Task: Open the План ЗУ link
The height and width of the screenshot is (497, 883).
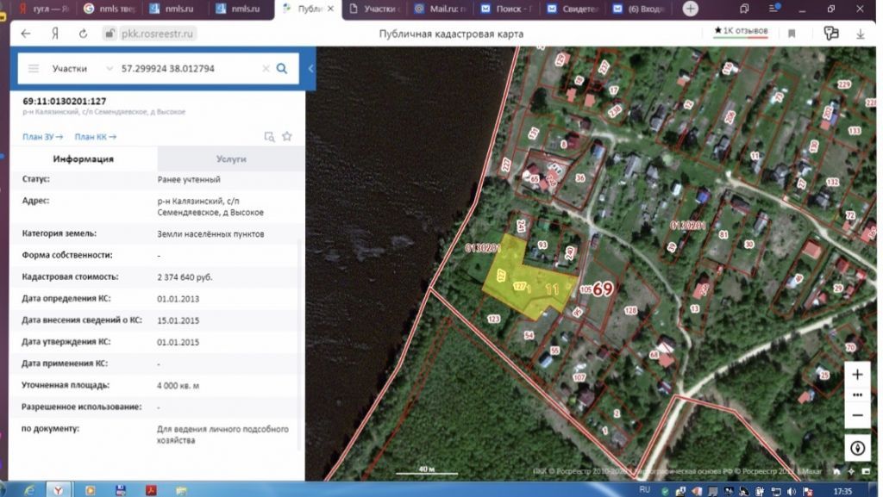Action: coord(43,136)
